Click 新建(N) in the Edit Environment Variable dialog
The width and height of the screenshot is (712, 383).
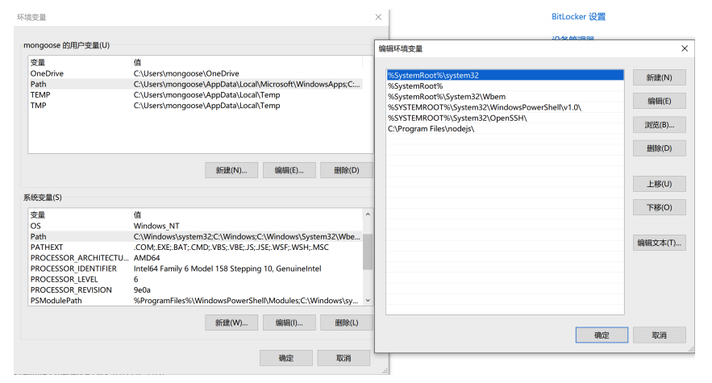point(659,77)
